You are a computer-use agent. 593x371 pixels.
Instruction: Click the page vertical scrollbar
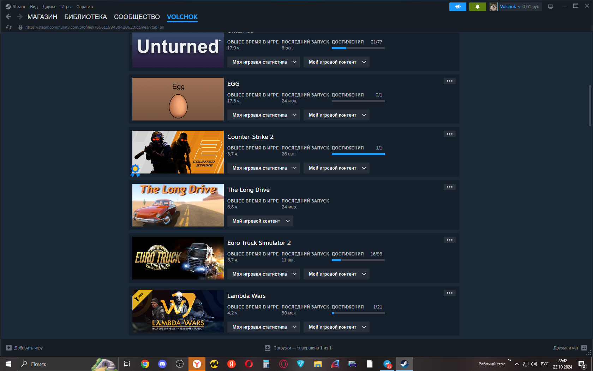click(590, 105)
